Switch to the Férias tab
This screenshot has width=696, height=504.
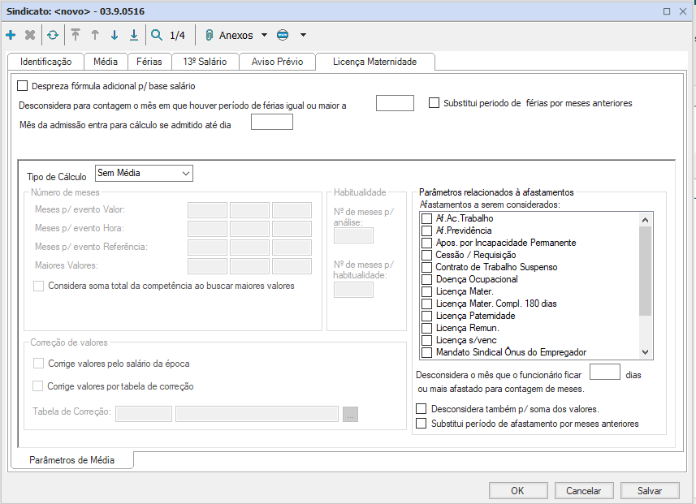tap(149, 62)
